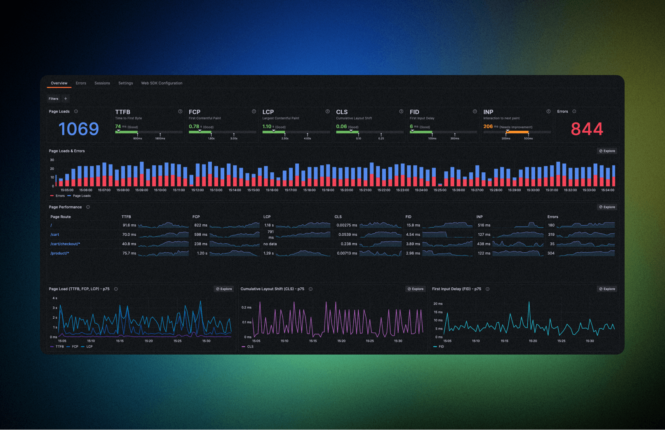Add a new filter with plus icon

[x=66, y=99]
